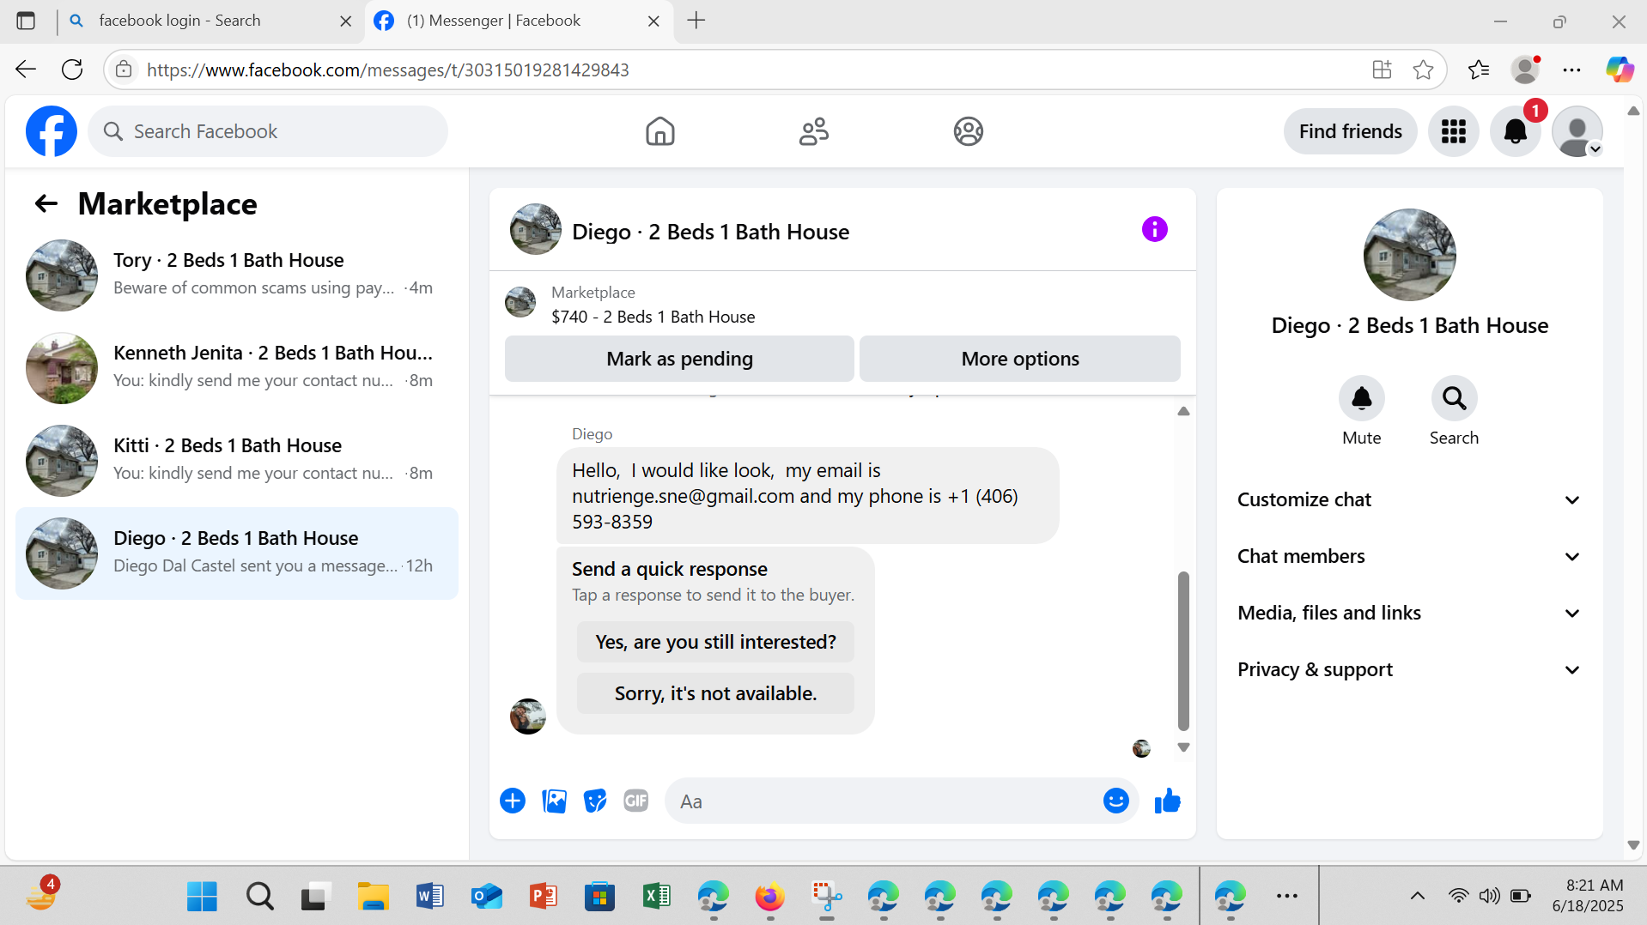Click the More options button

pyautogui.click(x=1019, y=359)
